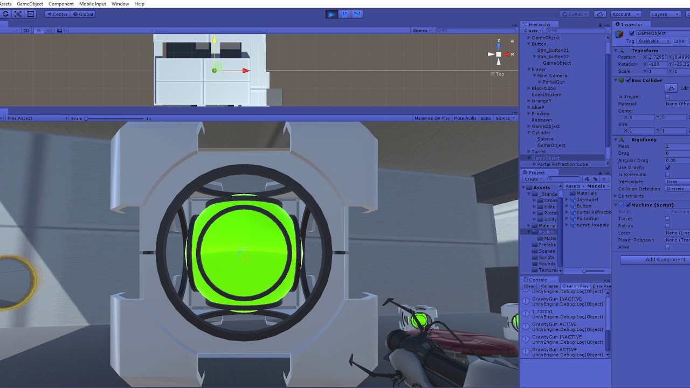Image resolution: width=690 pixels, height=388 pixels.
Task: Click the Transform component icon
Action: 621,51
